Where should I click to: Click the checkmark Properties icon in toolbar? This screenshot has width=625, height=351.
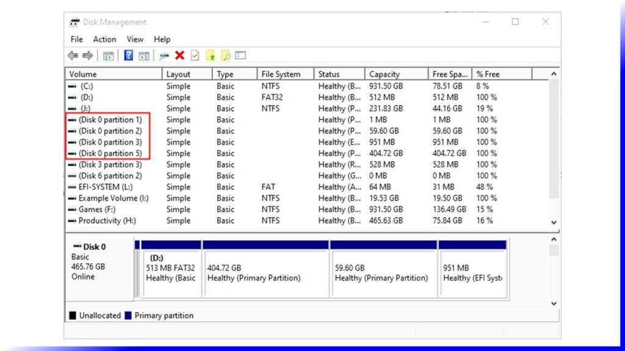[195, 55]
